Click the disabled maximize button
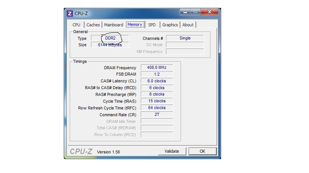 195,12
